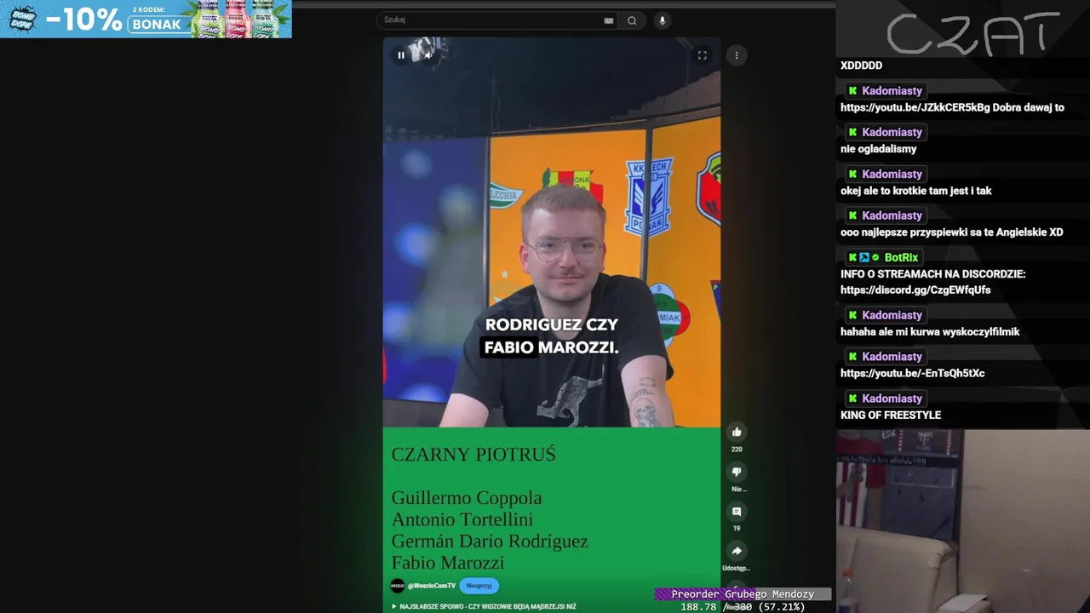Click the name 'Germán Darío Rodríguez'

pos(490,541)
